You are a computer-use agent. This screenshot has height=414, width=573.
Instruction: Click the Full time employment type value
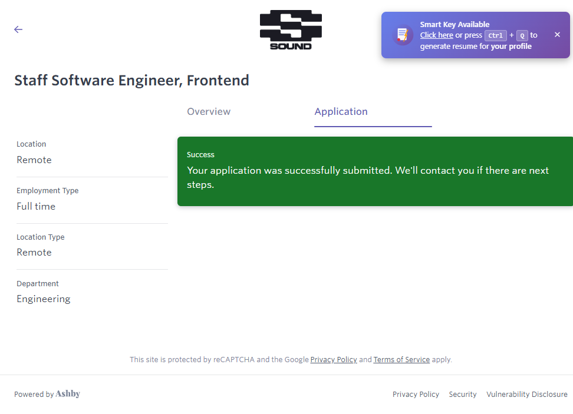pyautogui.click(x=36, y=207)
